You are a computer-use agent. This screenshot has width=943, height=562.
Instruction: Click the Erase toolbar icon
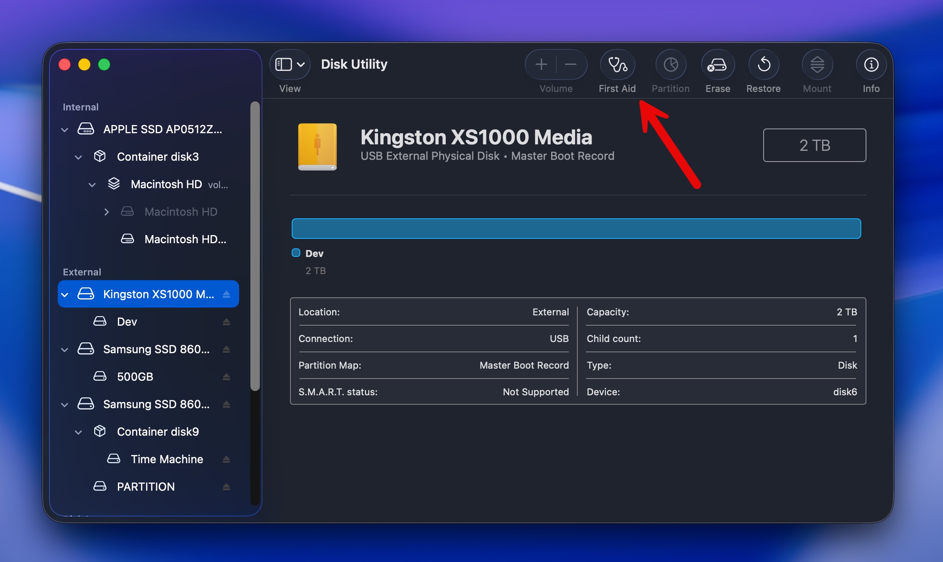717,65
